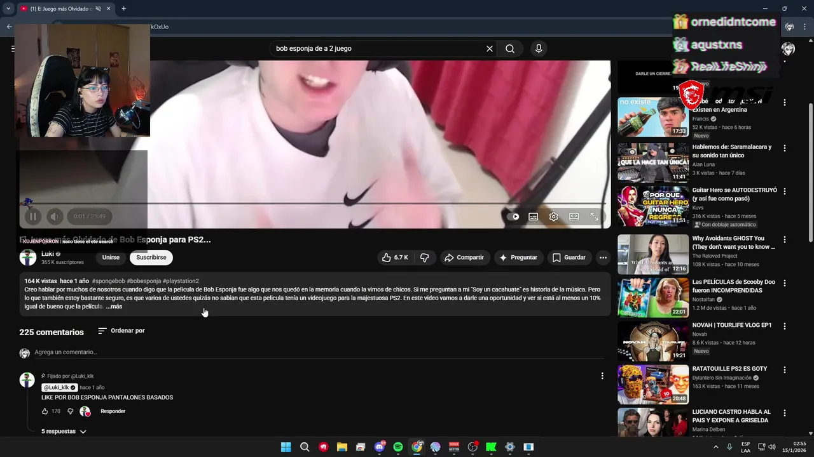
Task: Like the pinned comment showing 170 likes
Action: (x=45, y=411)
